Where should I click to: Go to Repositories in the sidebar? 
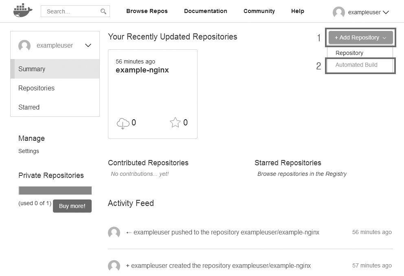(36, 88)
